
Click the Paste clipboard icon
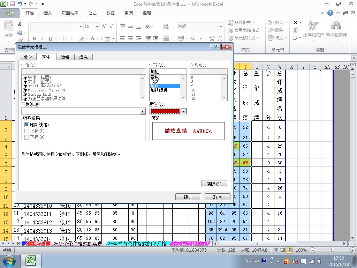pos(8,25)
